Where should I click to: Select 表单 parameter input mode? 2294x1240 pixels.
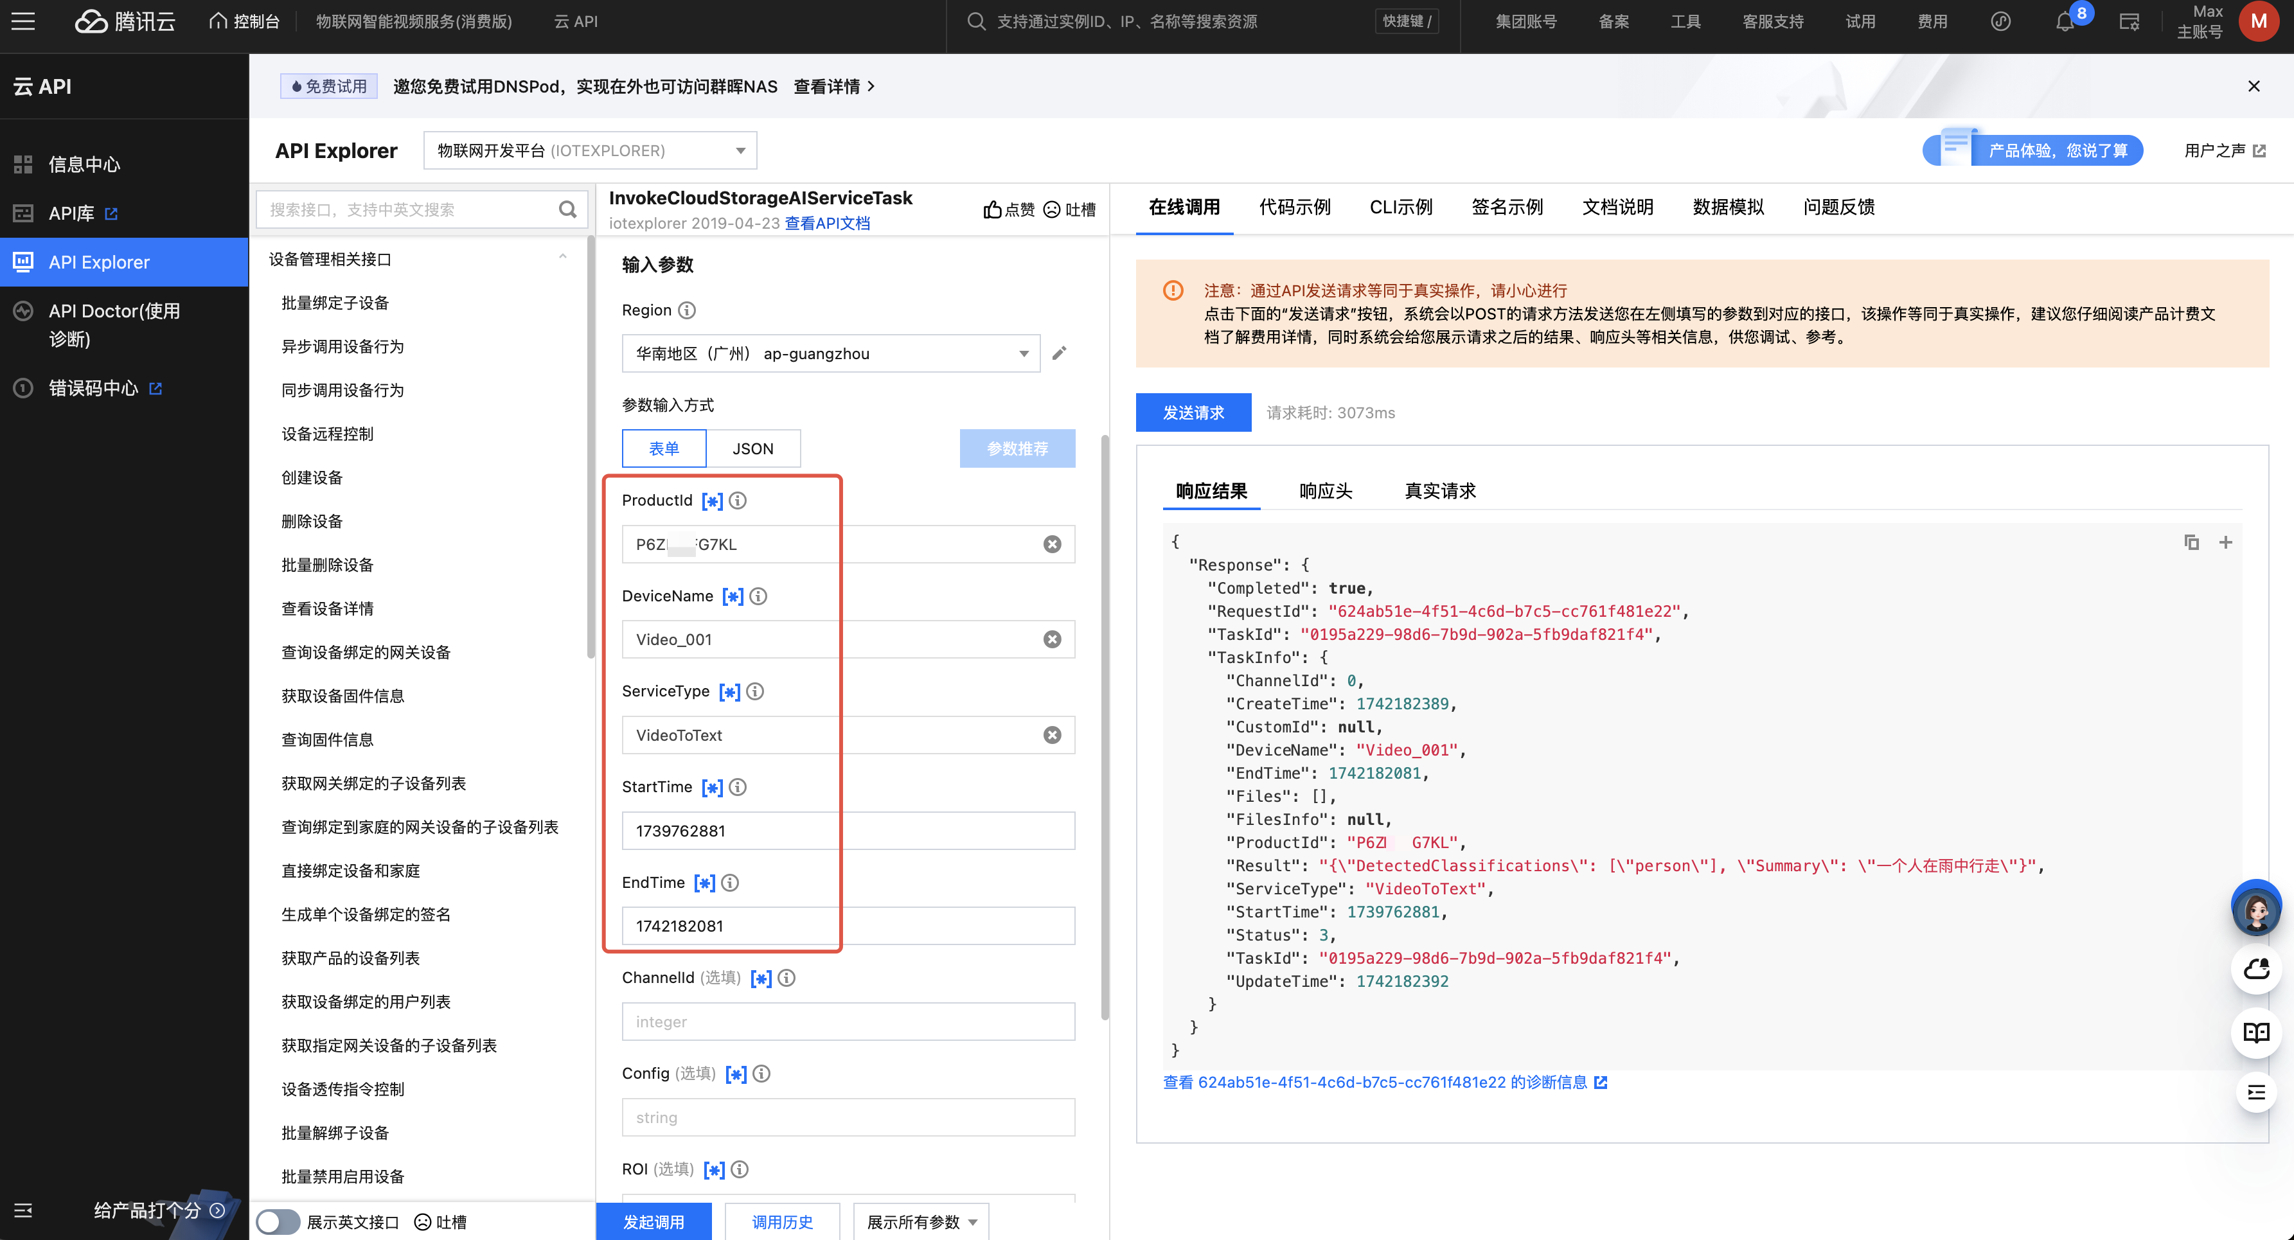click(x=663, y=448)
